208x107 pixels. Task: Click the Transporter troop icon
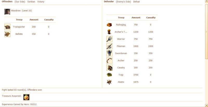pyautogui.click(x=8, y=27)
